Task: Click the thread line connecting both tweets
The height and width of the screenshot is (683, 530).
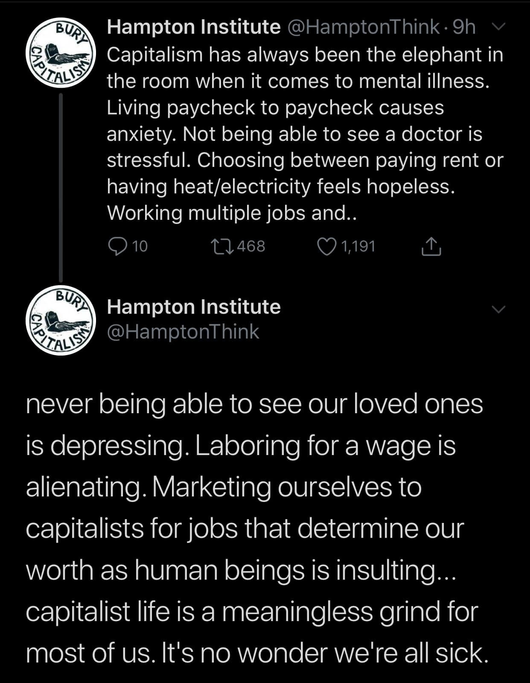Action: 61,188
